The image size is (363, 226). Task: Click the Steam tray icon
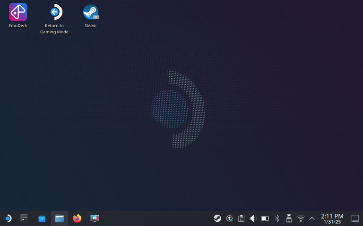(x=217, y=218)
